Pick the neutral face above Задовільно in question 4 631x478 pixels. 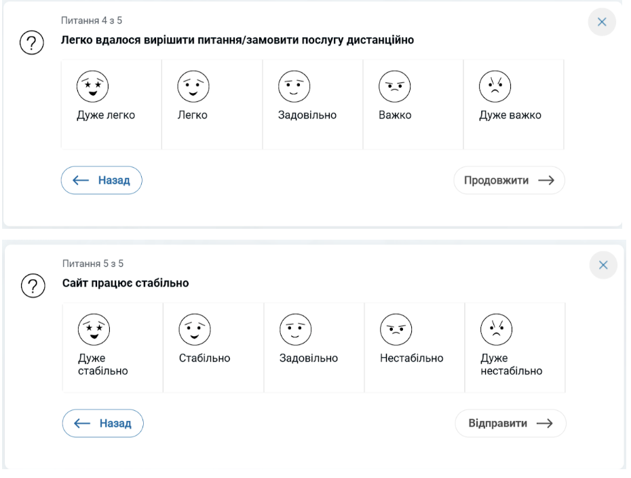(294, 86)
